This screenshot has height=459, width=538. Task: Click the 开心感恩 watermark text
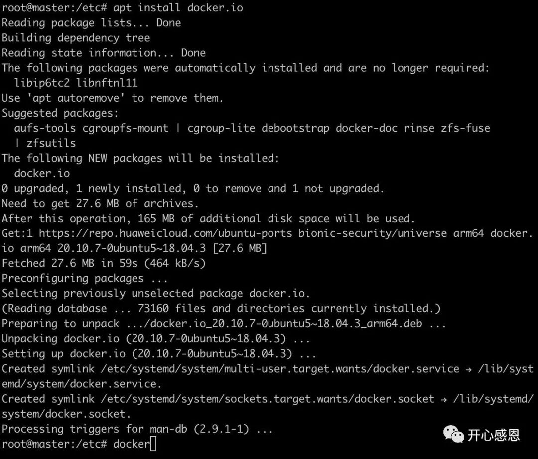click(x=493, y=435)
